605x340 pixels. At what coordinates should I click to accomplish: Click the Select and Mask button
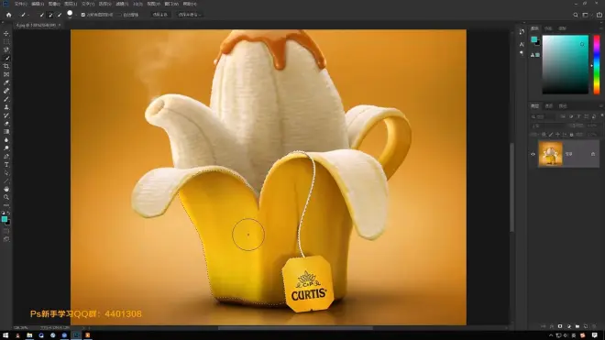click(x=190, y=15)
